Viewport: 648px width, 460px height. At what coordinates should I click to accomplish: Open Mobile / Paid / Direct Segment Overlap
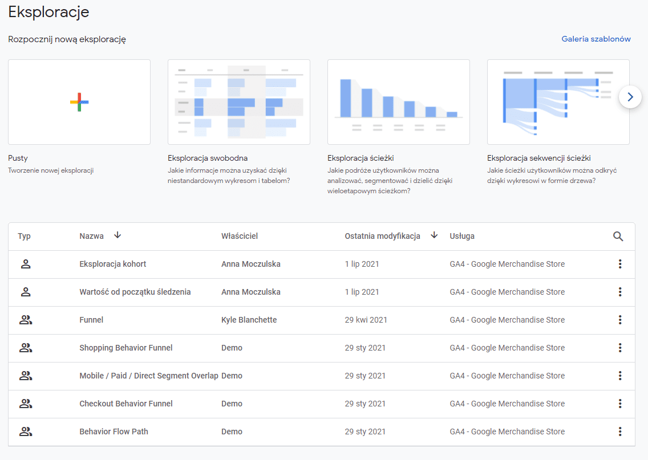(149, 376)
